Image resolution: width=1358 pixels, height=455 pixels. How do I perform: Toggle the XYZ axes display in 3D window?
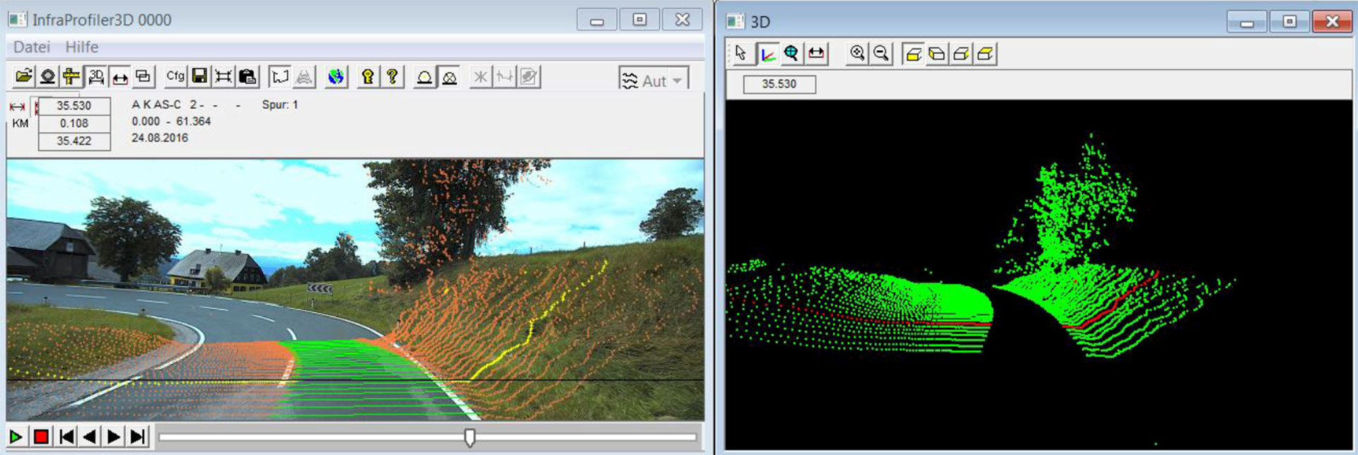(767, 54)
